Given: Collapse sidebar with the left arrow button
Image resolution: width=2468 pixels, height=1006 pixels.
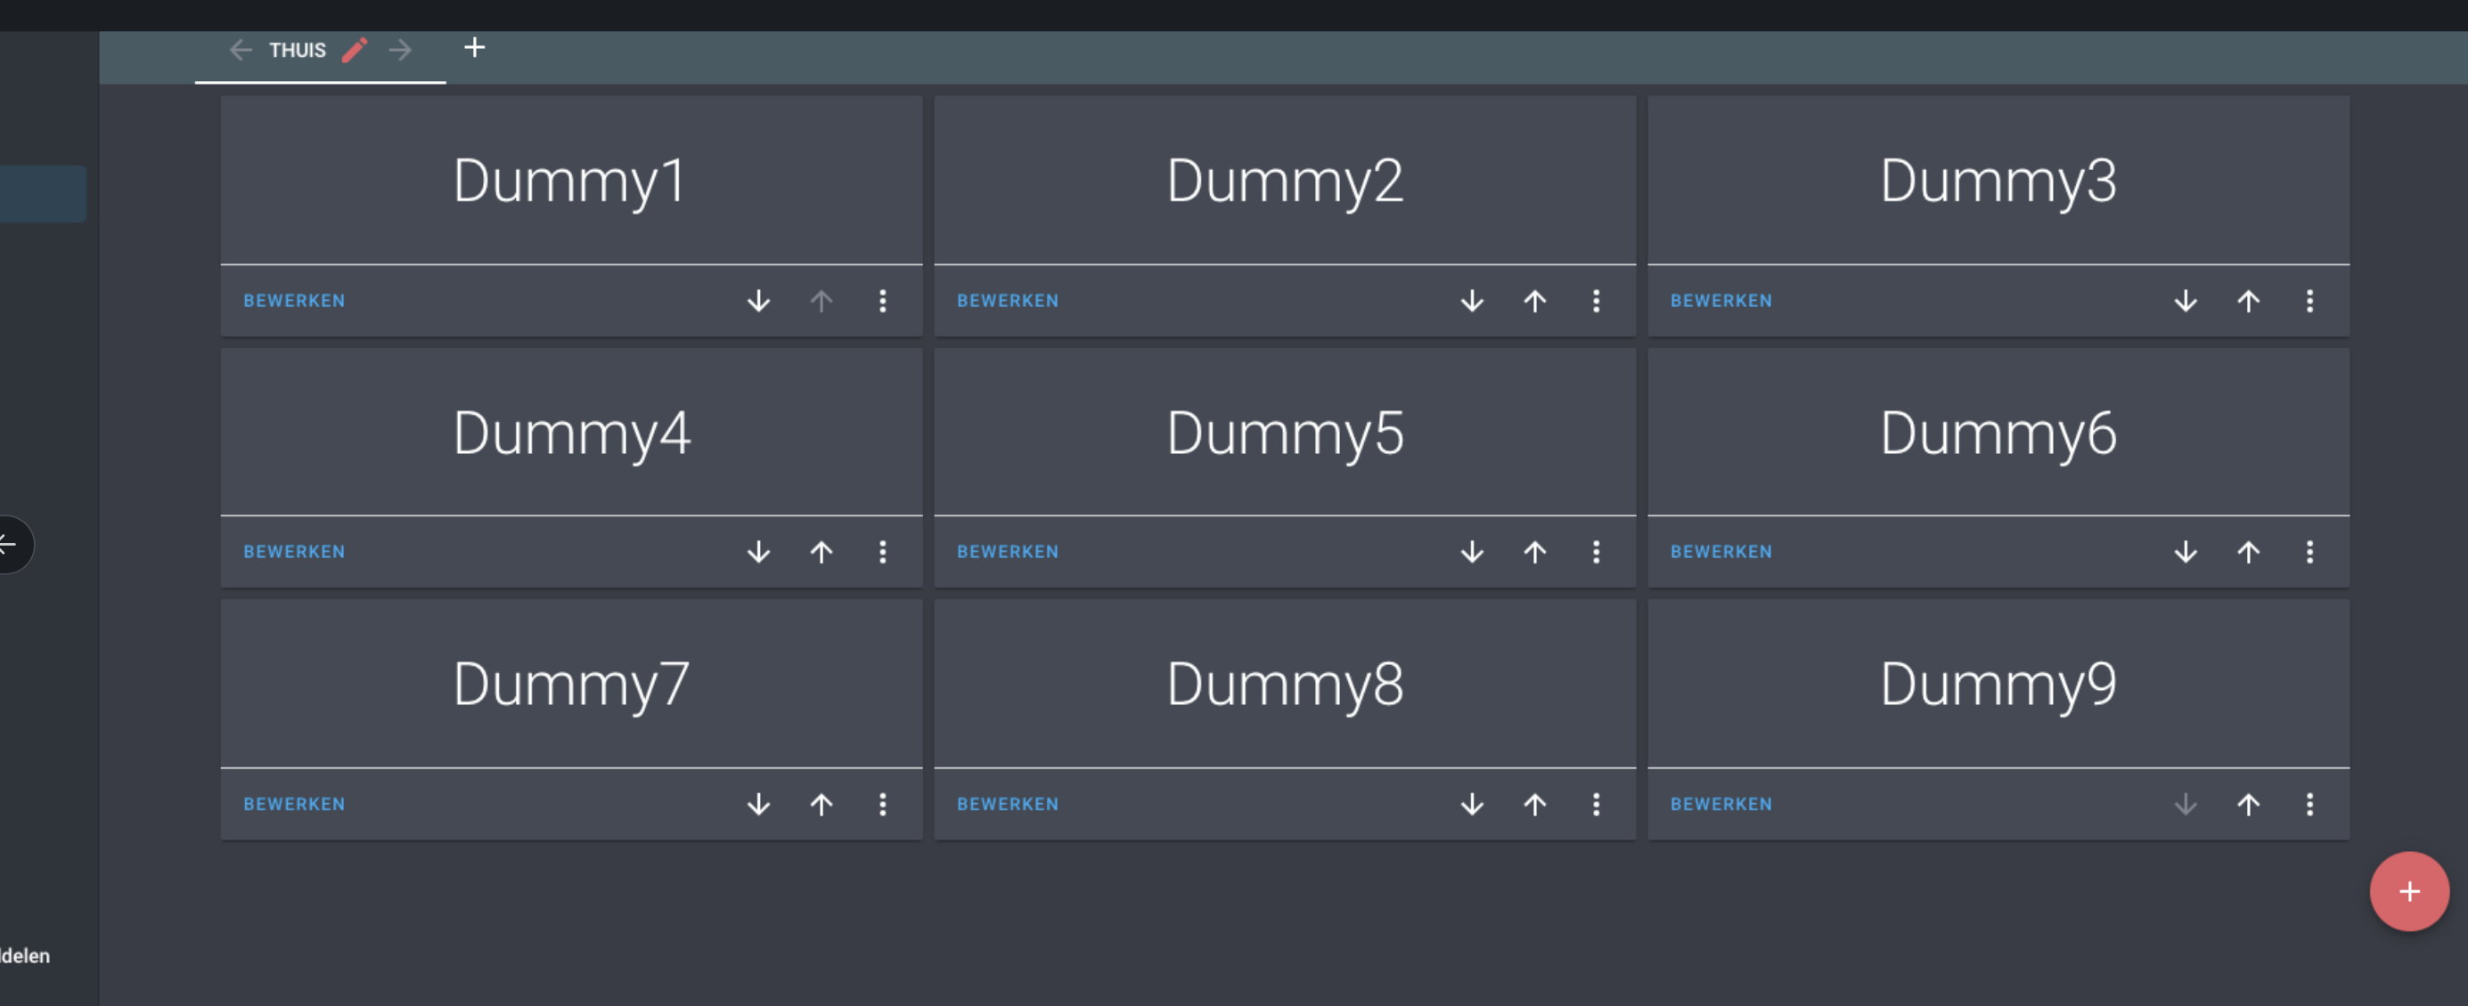Looking at the screenshot, I should pyautogui.click(x=8, y=545).
